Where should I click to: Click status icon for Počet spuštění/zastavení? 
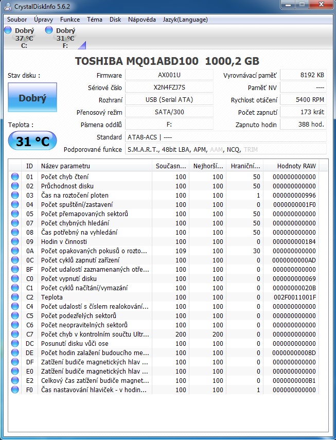15,204
